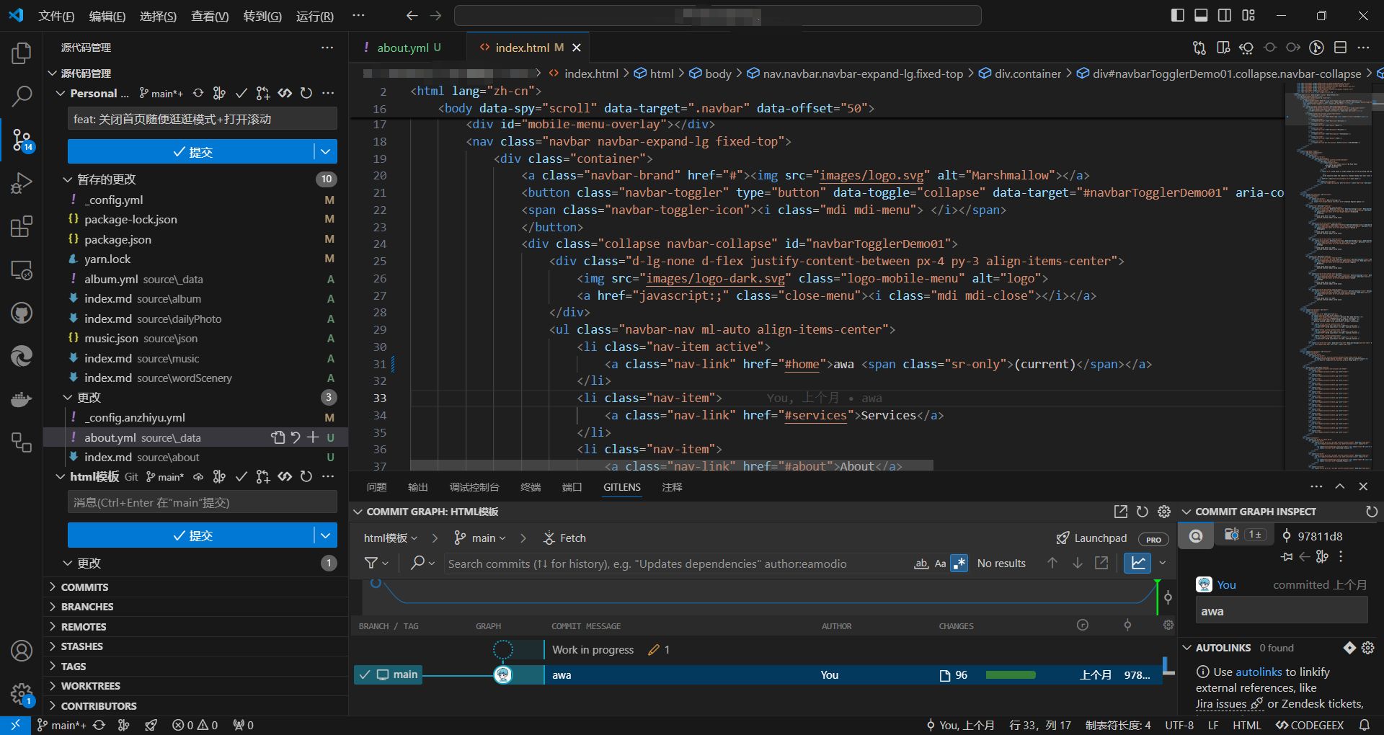
Task: Expand the BRANCHES section
Action: click(86, 607)
